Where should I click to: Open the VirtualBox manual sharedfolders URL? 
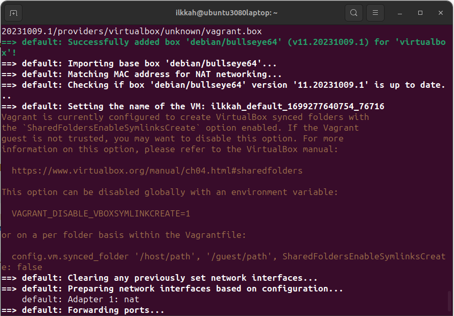[x=157, y=171]
